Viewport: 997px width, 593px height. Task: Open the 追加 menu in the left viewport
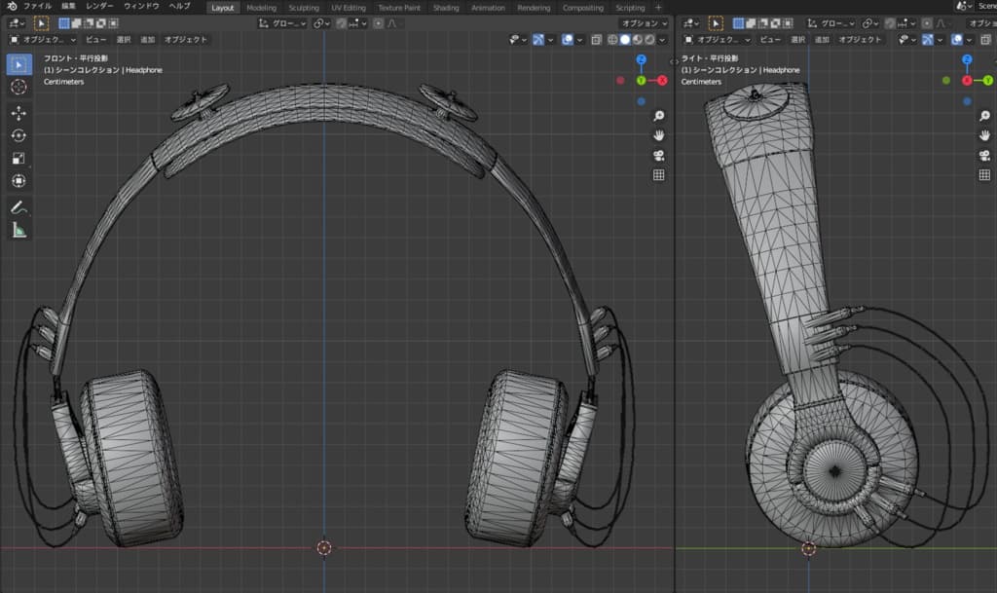pos(148,40)
